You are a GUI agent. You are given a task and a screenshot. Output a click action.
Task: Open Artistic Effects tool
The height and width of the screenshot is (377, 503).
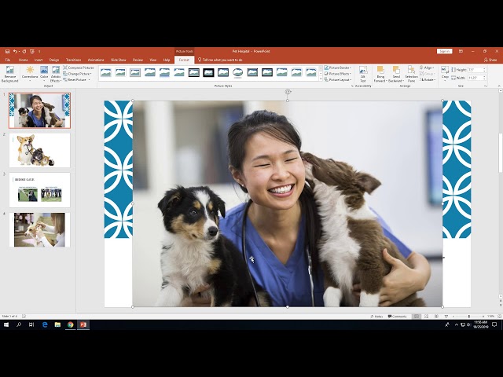[56, 74]
